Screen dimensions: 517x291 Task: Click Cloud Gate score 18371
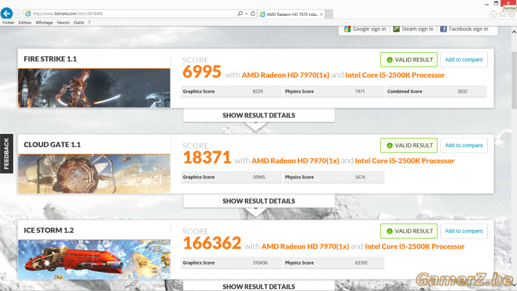point(207,157)
